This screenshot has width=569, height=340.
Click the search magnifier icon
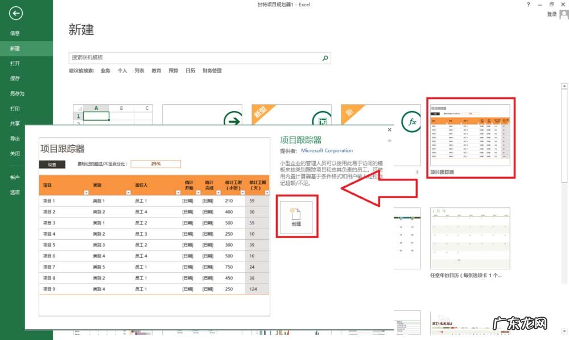point(324,58)
